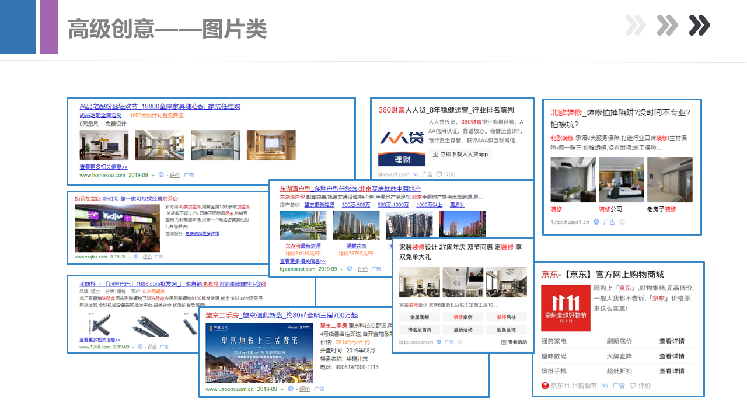Expand the dropdown arrow after www.1688.com 2019-09
The width and height of the screenshot is (747, 420).
[133, 346]
